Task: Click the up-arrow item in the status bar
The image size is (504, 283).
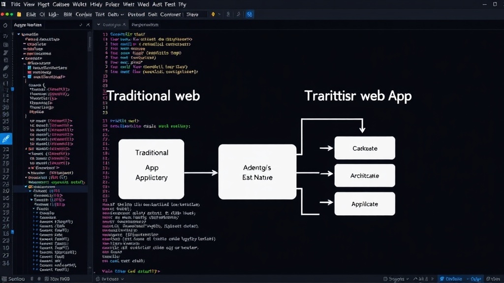Action: pyautogui.click(x=421, y=279)
